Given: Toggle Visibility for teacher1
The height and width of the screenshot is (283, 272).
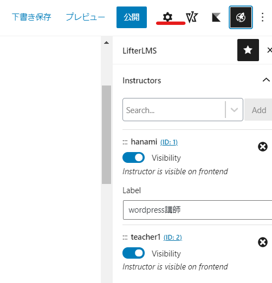Looking at the screenshot, I should 133,253.
